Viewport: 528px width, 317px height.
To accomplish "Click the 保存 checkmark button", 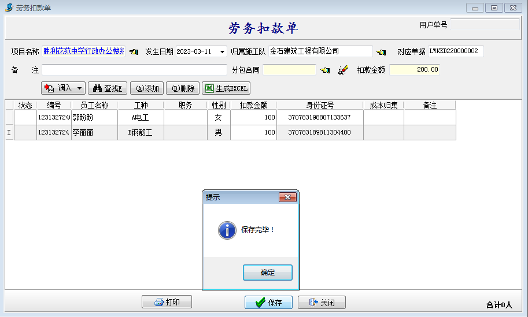I will tap(268, 302).
